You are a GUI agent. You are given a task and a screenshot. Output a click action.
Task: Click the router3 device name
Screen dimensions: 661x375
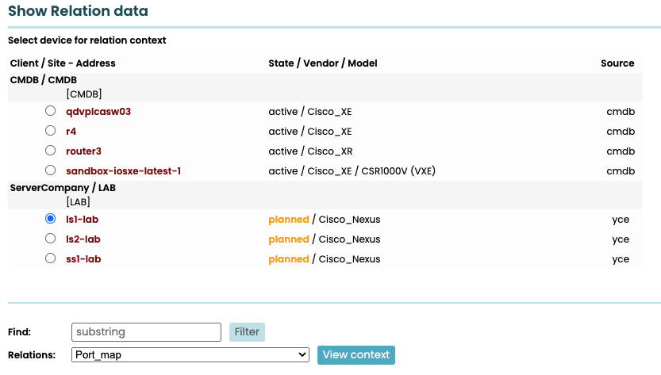(x=84, y=151)
